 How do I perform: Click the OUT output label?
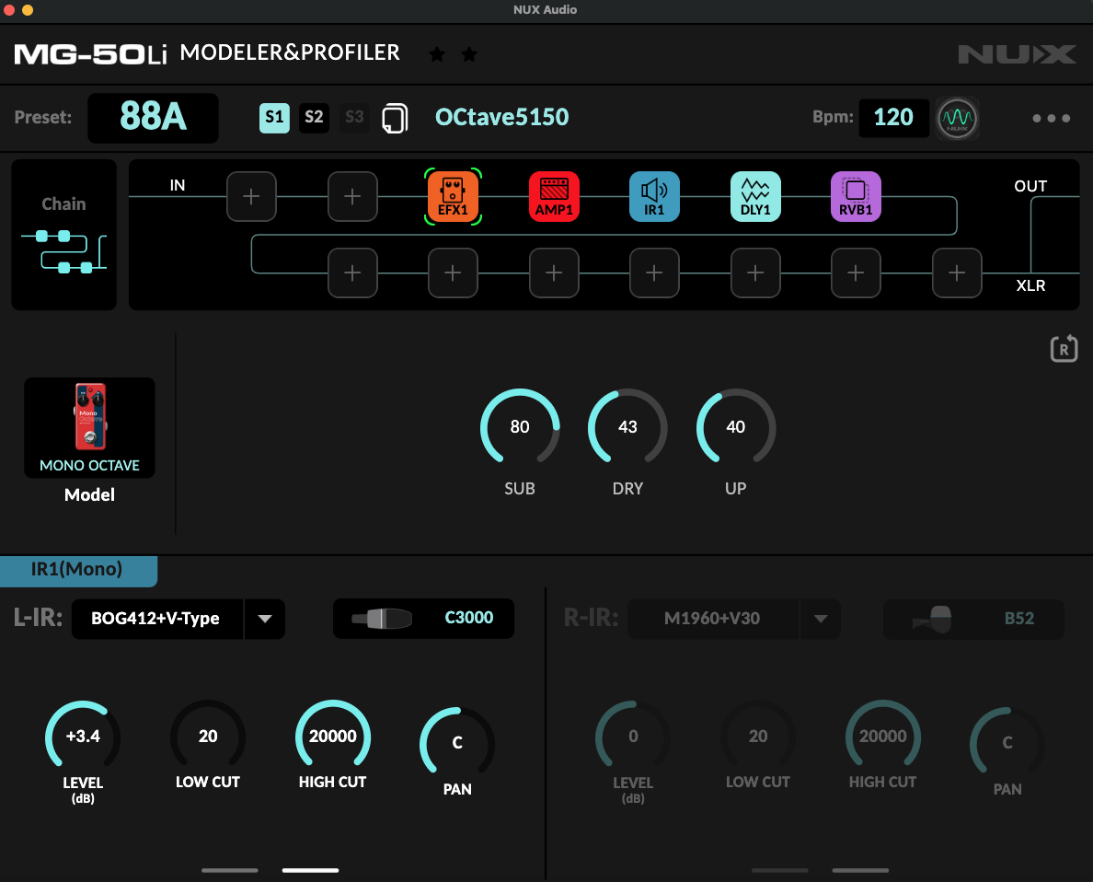pyautogui.click(x=1030, y=186)
